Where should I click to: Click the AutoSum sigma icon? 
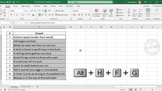click(129, 10)
